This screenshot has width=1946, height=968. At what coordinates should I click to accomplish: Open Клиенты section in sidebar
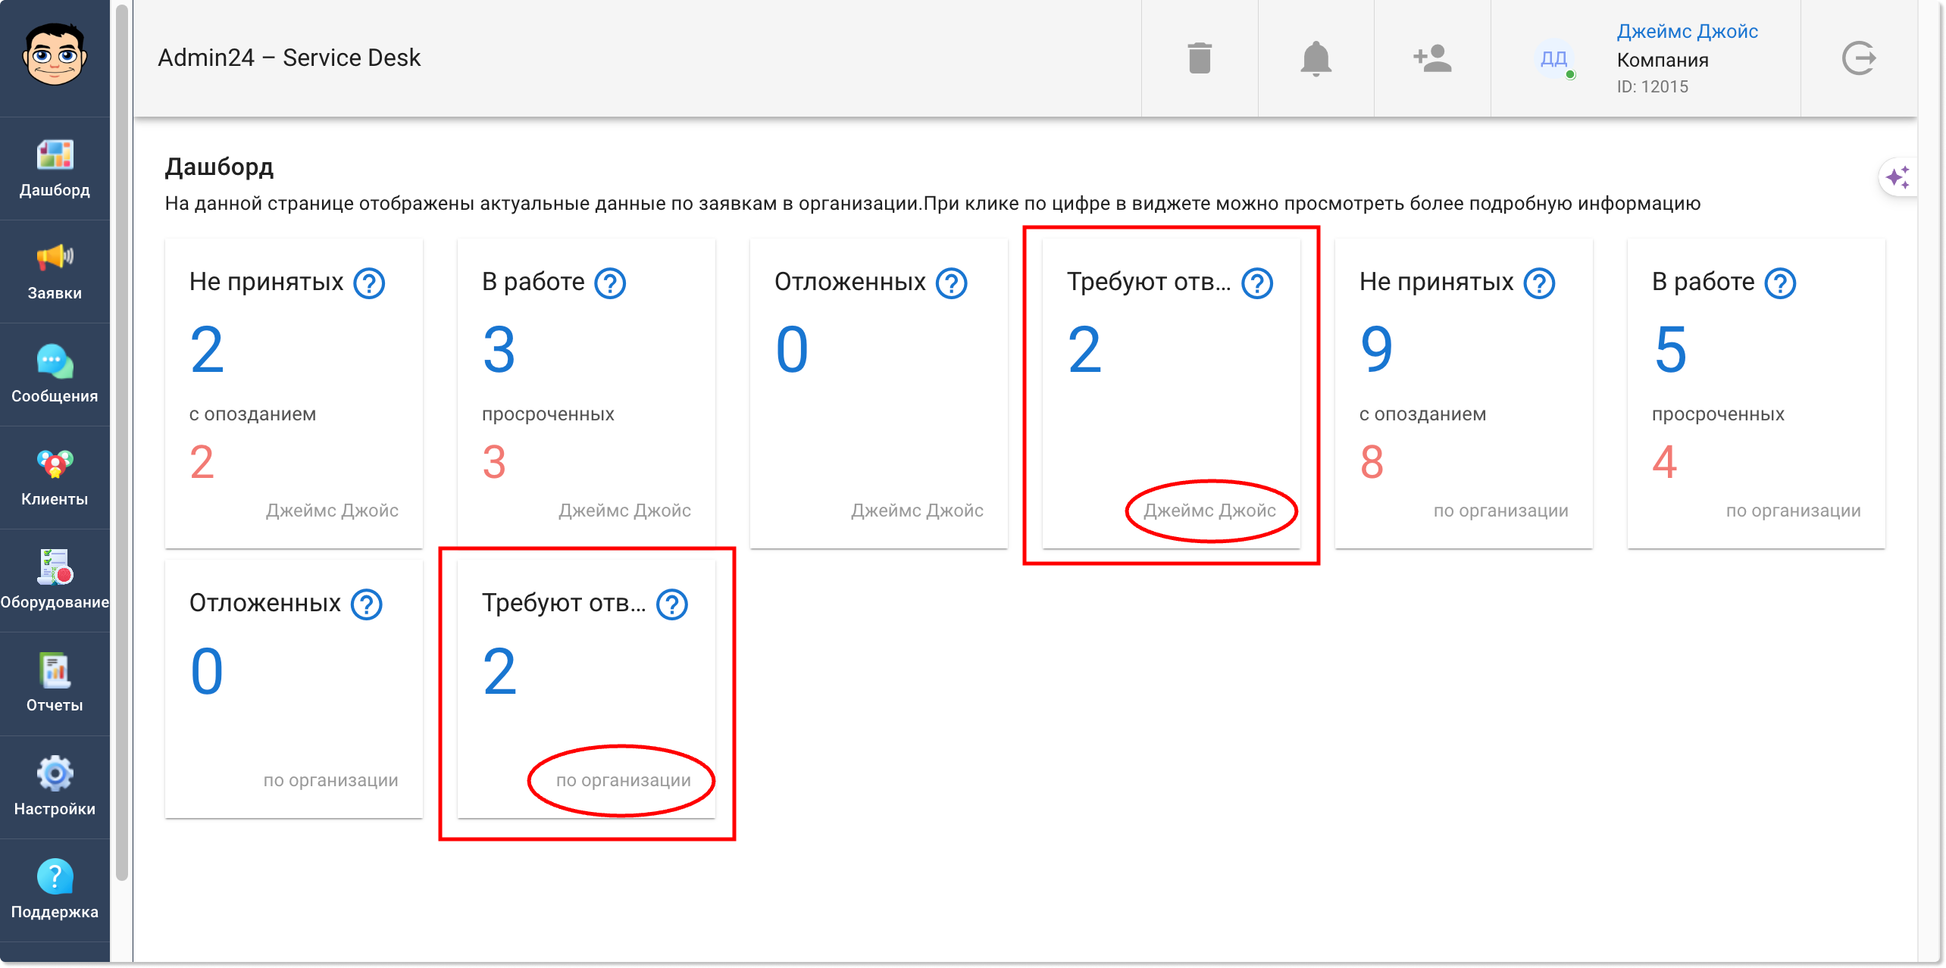(x=55, y=477)
